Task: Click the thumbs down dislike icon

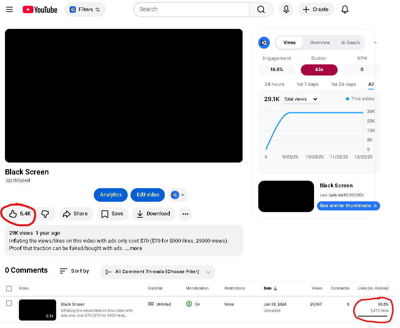Action: point(45,214)
